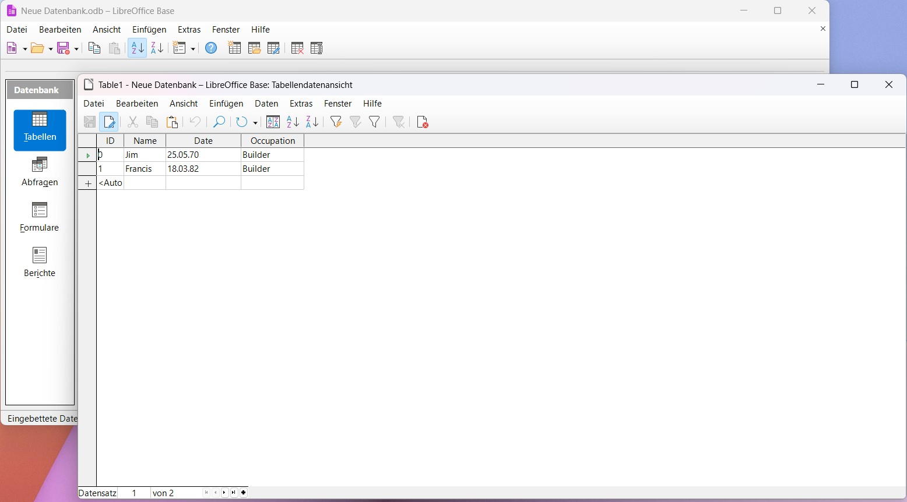907x502 pixels.
Task: Click the refresh icon in Table1 toolbar
Action: (242, 122)
